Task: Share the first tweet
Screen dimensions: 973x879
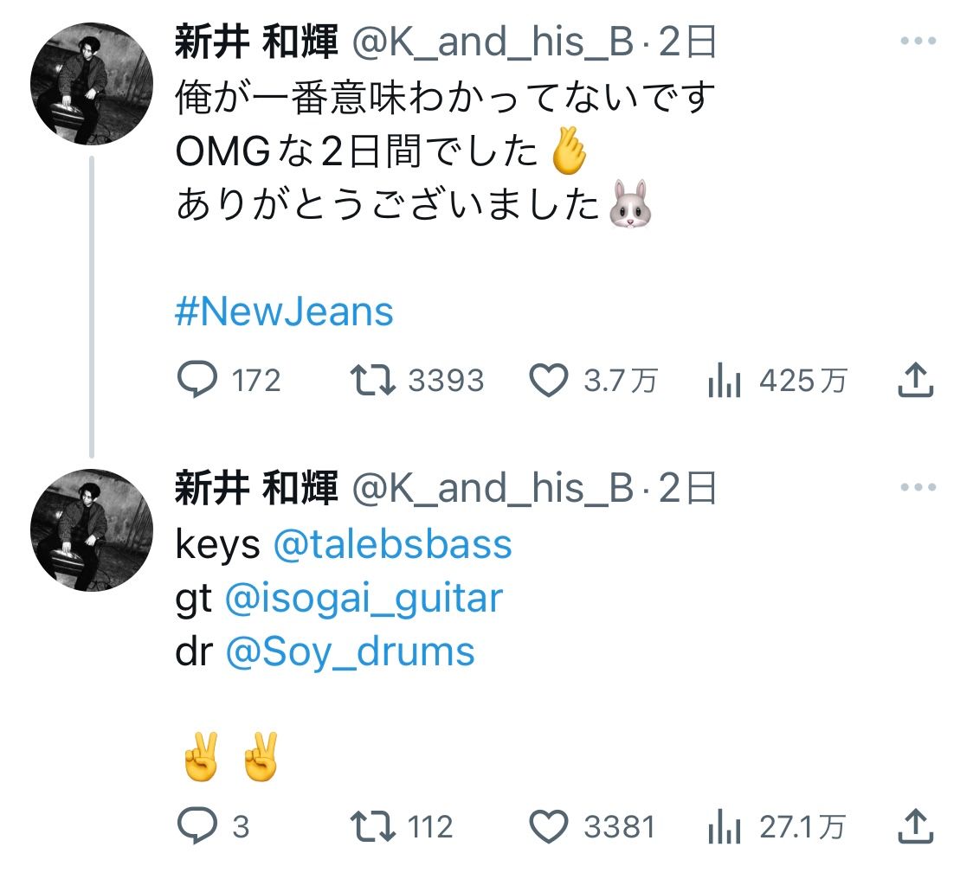Action: tap(915, 381)
